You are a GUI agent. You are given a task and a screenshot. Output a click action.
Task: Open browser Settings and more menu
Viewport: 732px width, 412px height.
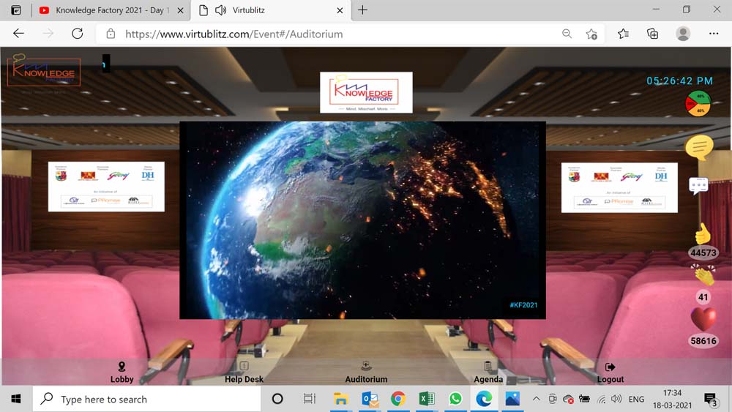[714, 34]
